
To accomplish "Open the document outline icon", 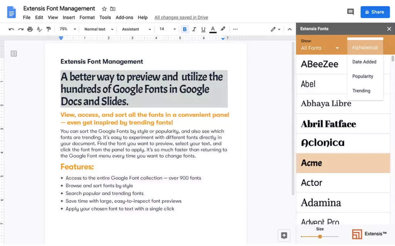I will tap(14, 53).
